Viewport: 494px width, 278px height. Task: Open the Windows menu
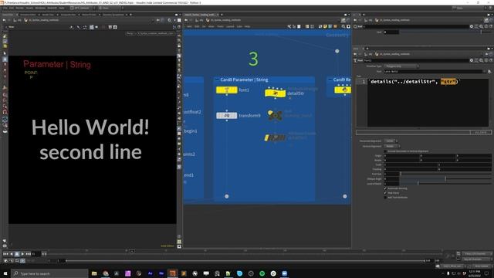pos(40,8)
